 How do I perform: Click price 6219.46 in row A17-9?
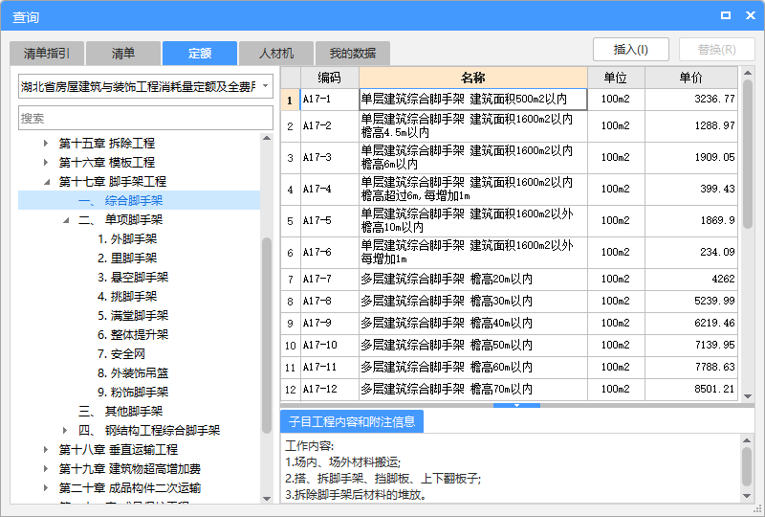(690, 323)
